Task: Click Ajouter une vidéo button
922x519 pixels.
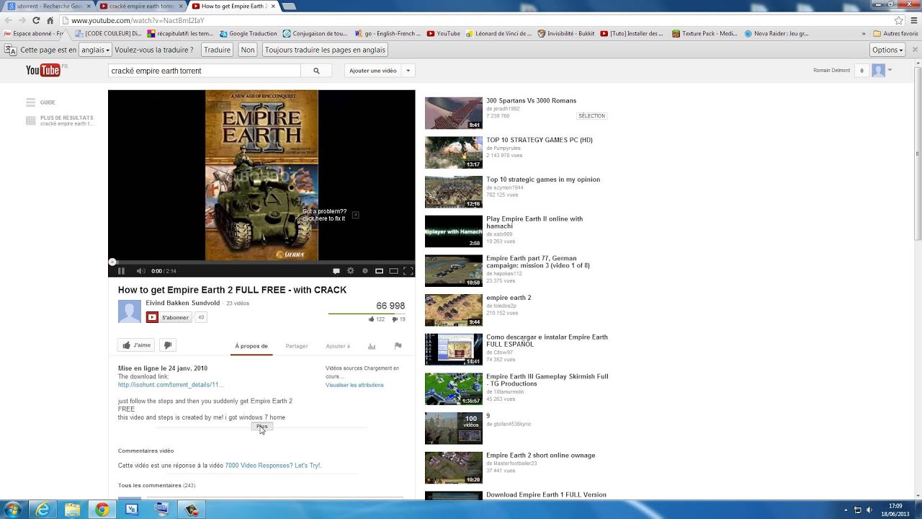Action: point(372,71)
